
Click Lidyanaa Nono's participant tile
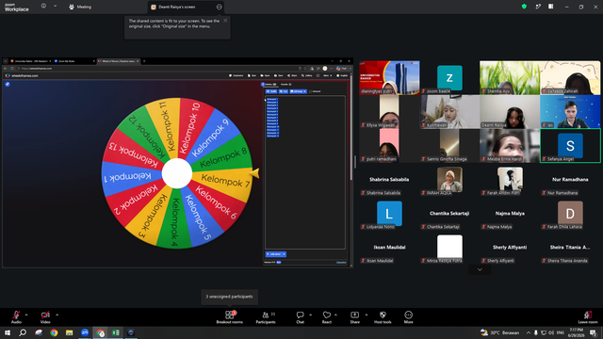(x=389, y=214)
